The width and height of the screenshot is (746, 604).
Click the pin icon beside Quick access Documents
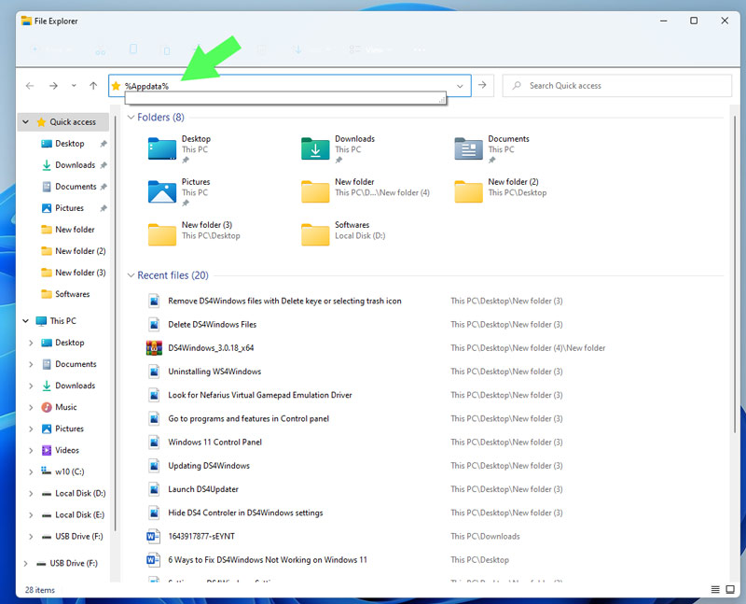104,187
